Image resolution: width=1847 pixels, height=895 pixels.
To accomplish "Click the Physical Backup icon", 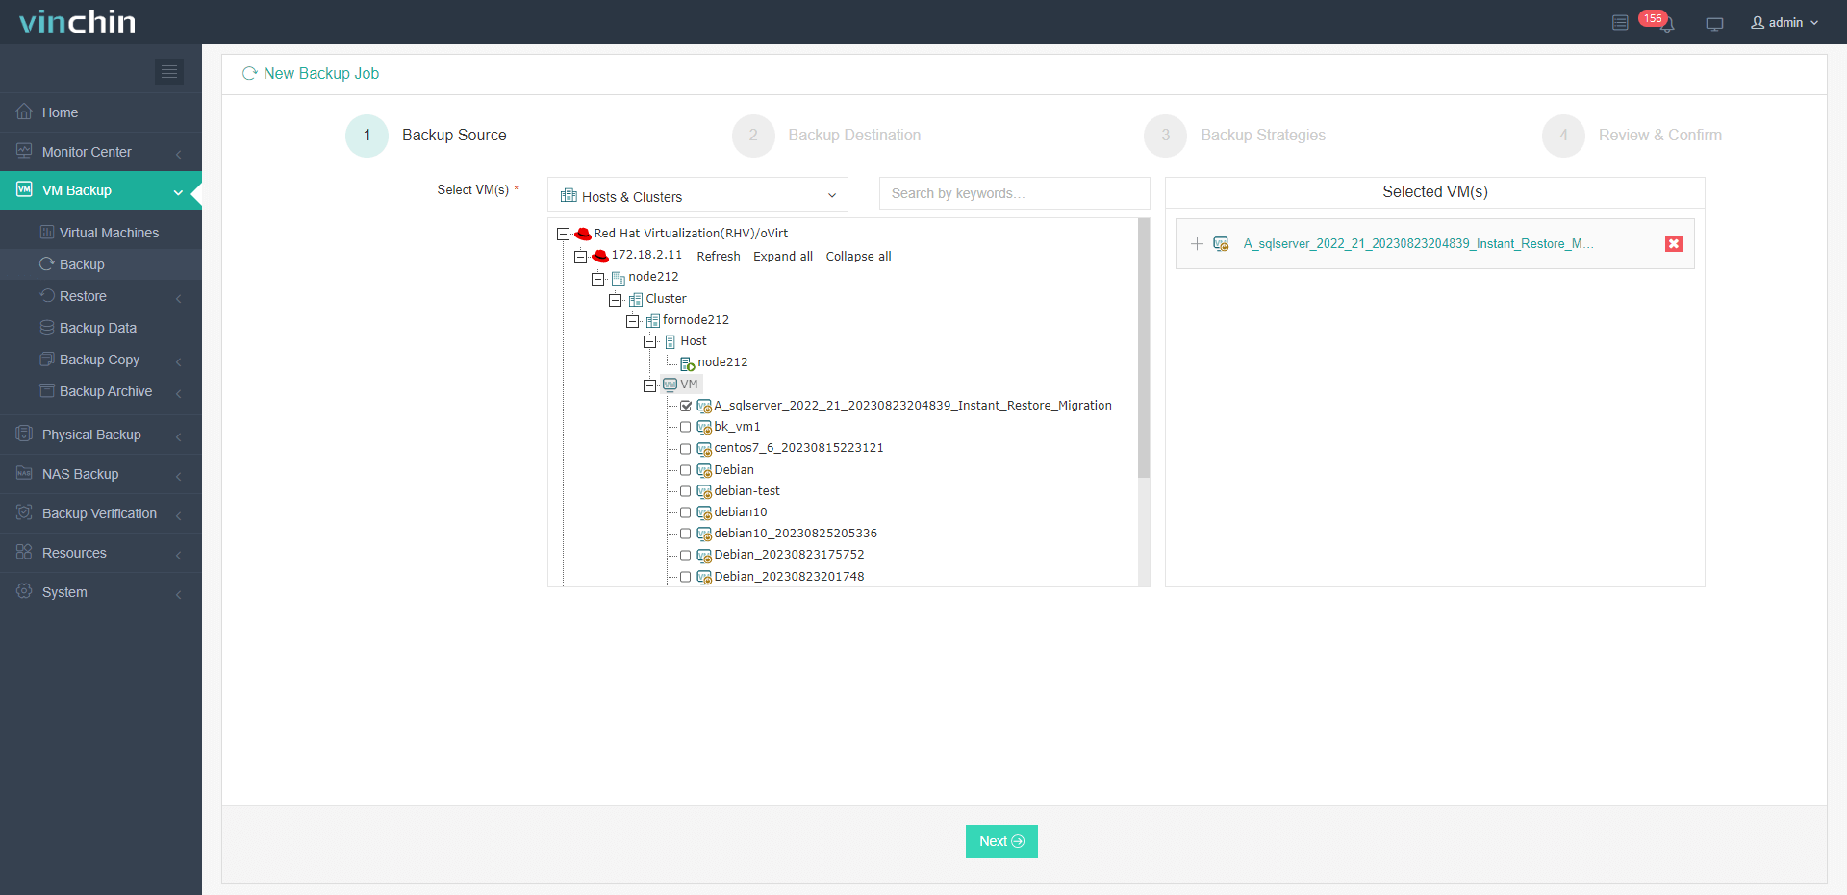I will pyautogui.click(x=24, y=434).
